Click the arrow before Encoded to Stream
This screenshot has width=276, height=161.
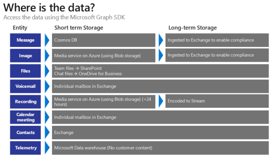(161, 102)
